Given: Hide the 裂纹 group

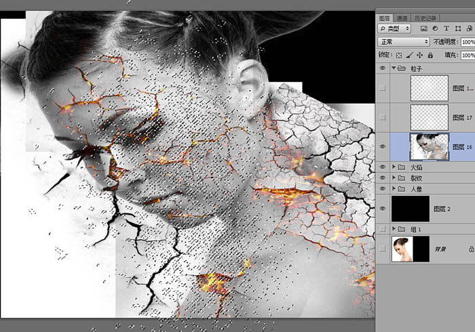Looking at the screenshot, I should coord(383,178).
